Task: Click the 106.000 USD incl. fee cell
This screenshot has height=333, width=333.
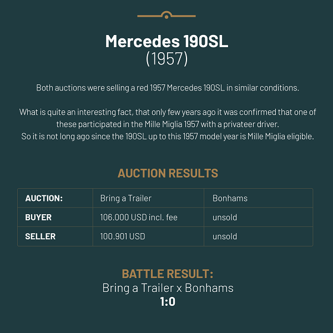Action: [x=148, y=217]
